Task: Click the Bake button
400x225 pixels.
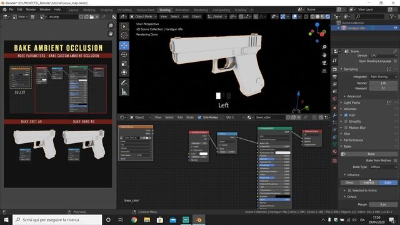Action: pyautogui.click(x=371, y=154)
